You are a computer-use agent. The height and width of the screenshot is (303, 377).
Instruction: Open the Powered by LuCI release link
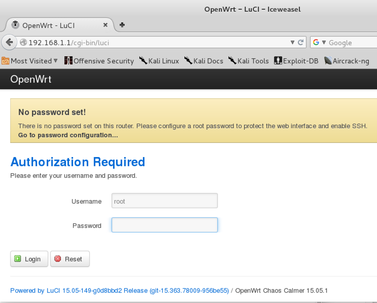click(x=120, y=290)
